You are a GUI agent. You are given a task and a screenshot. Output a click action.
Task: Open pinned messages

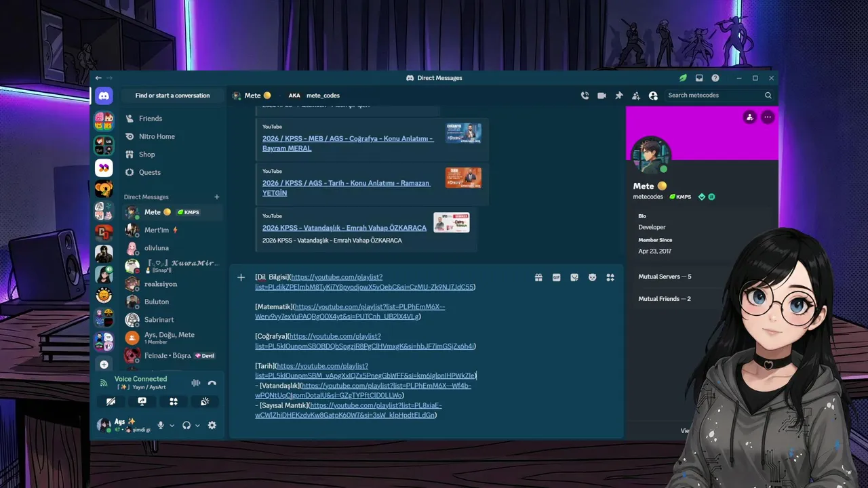pyautogui.click(x=618, y=96)
